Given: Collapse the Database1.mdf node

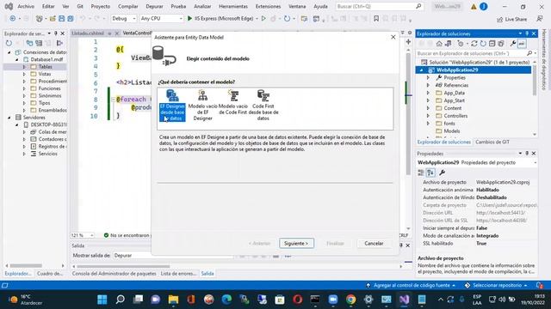Looking at the screenshot, I should [16, 59].
